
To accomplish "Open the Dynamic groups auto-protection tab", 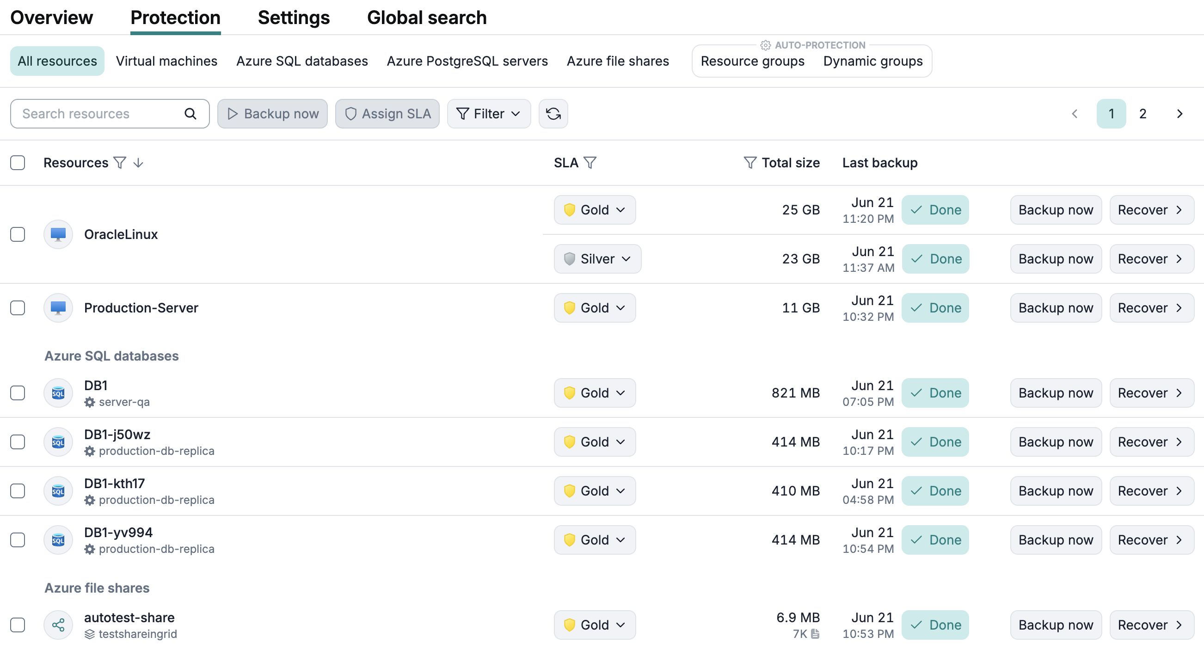I will (872, 61).
